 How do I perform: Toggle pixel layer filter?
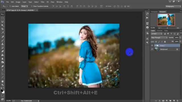tap(165, 34)
